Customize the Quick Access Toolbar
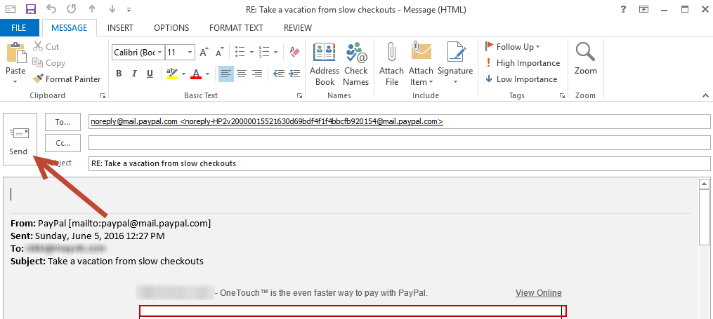 coord(129,10)
